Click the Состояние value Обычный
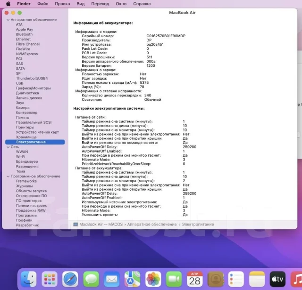Image resolution: width=302 pixels, height=290 pixels. click(152, 99)
